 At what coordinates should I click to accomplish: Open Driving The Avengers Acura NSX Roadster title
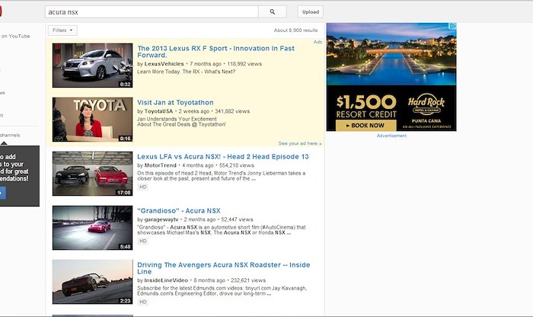pyautogui.click(x=224, y=268)
